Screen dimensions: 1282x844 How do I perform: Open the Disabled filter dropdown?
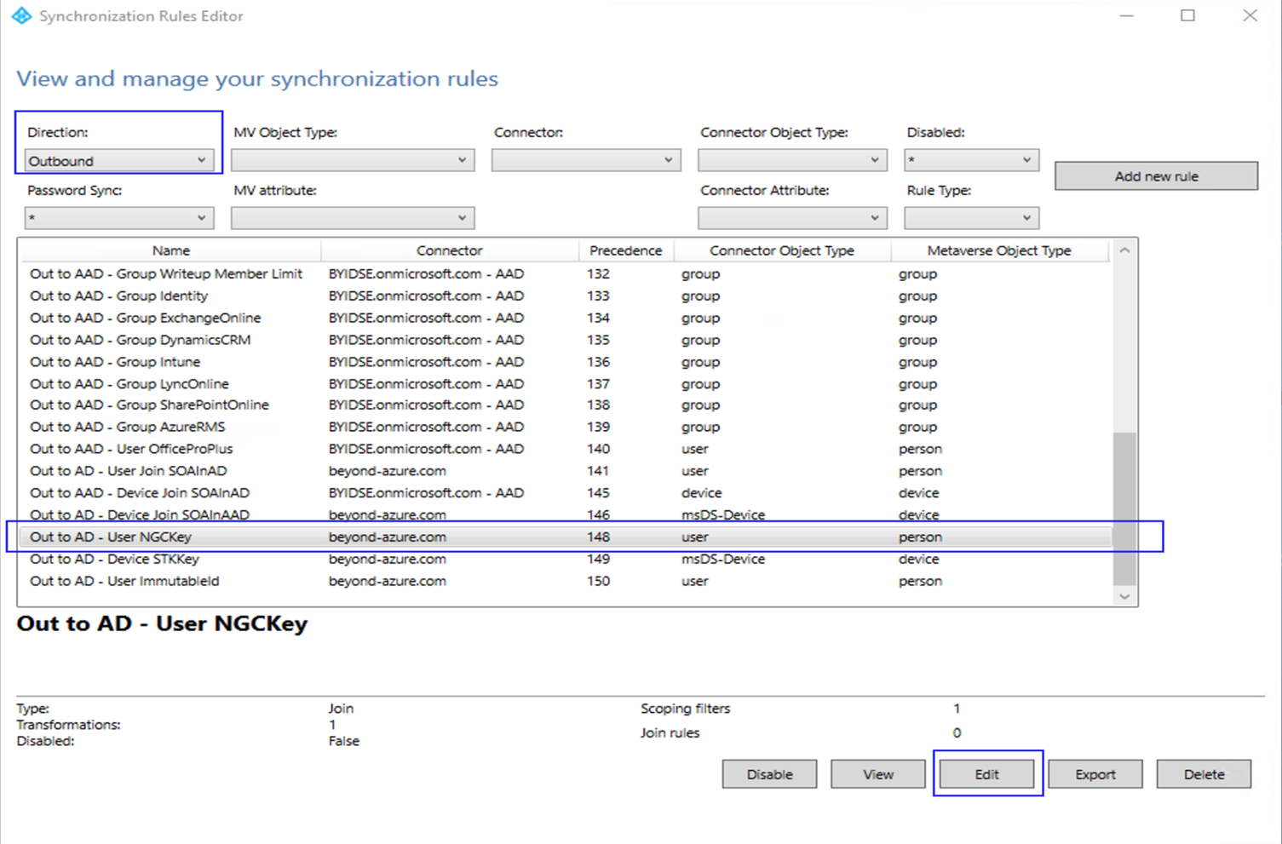(x=970, y=159)
